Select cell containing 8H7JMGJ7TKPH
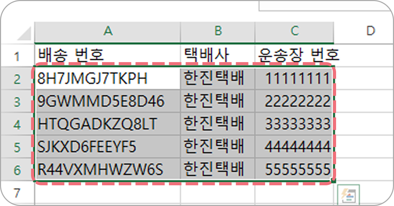The width and height of the screenshot is (394, 206). [108, 78]
